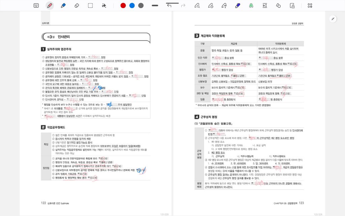Viewport: 345px width, 216px height.
Task: Change the pen stroke thickness
Action: click(x=155, y=5)
